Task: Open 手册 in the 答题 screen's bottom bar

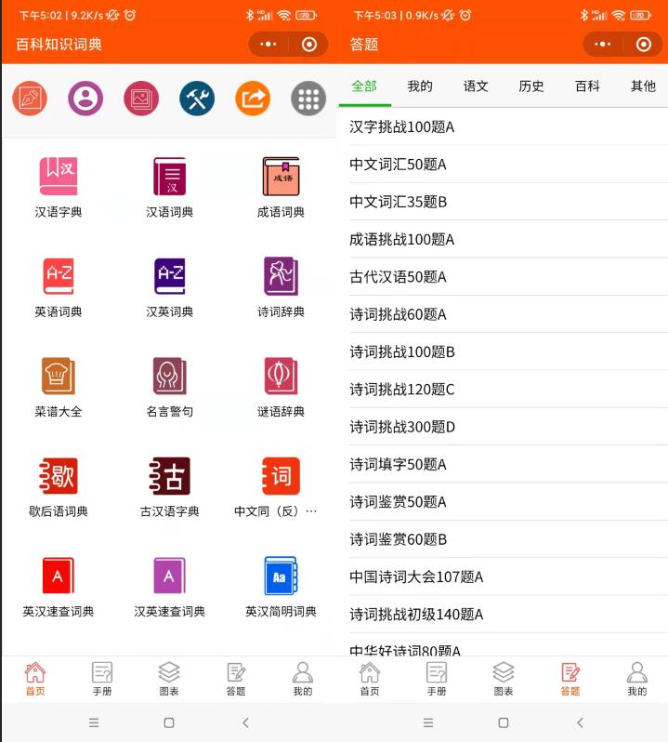Action: (x=437, y=679)
